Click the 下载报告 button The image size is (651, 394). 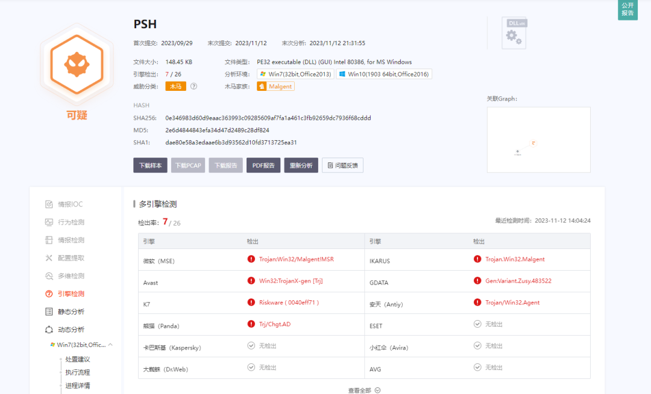coord(226,165)
